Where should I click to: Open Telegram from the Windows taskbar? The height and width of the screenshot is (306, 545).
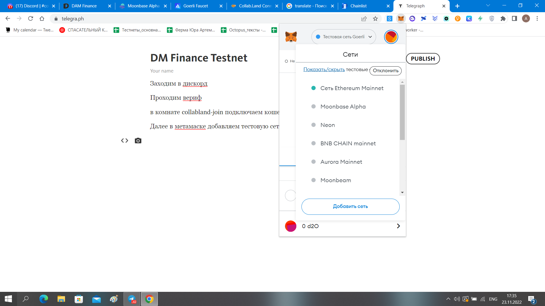[132, 299]
